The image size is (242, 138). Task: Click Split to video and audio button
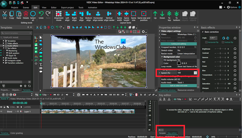[x=179, y=86]
